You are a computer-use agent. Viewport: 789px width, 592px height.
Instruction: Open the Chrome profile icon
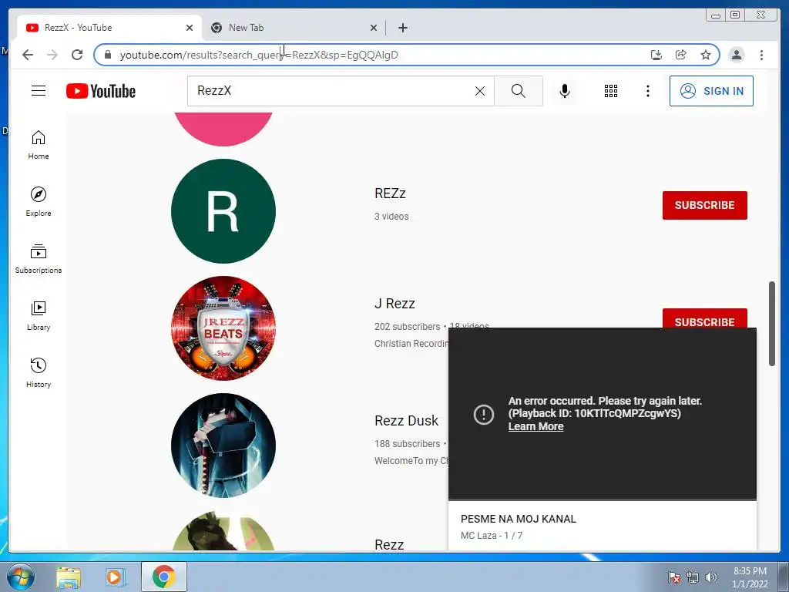coord(736,55)
